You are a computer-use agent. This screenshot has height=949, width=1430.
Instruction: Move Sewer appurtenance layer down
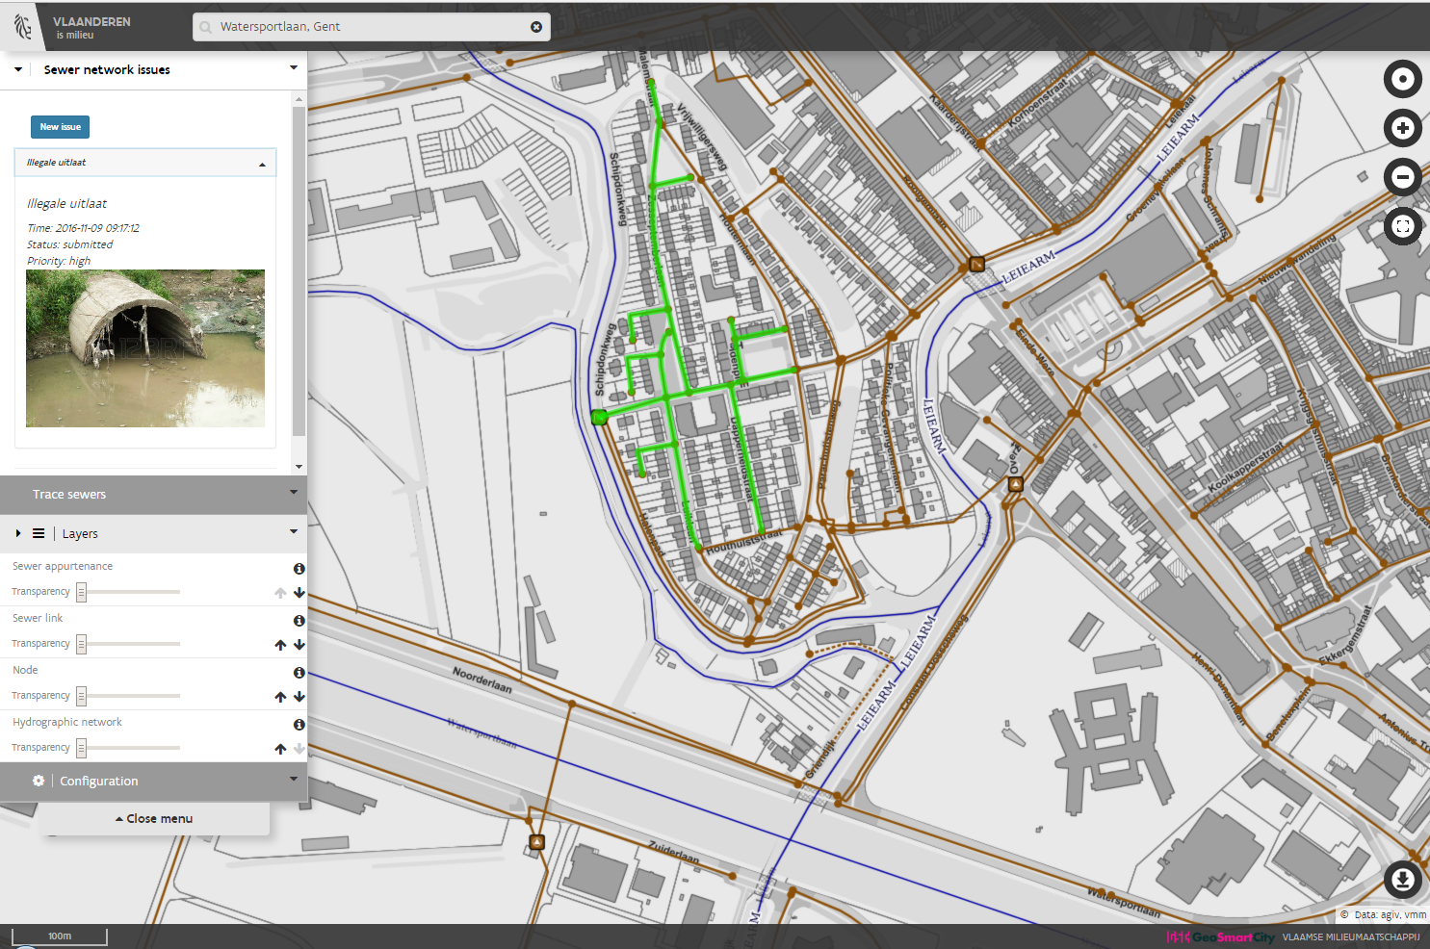[299, 593]
